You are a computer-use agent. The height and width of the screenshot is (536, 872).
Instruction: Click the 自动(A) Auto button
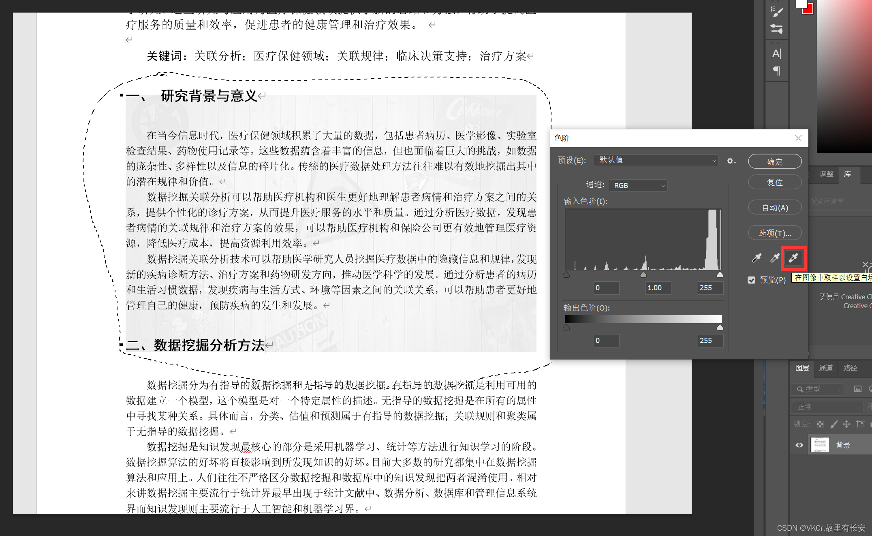coord(774,208)
